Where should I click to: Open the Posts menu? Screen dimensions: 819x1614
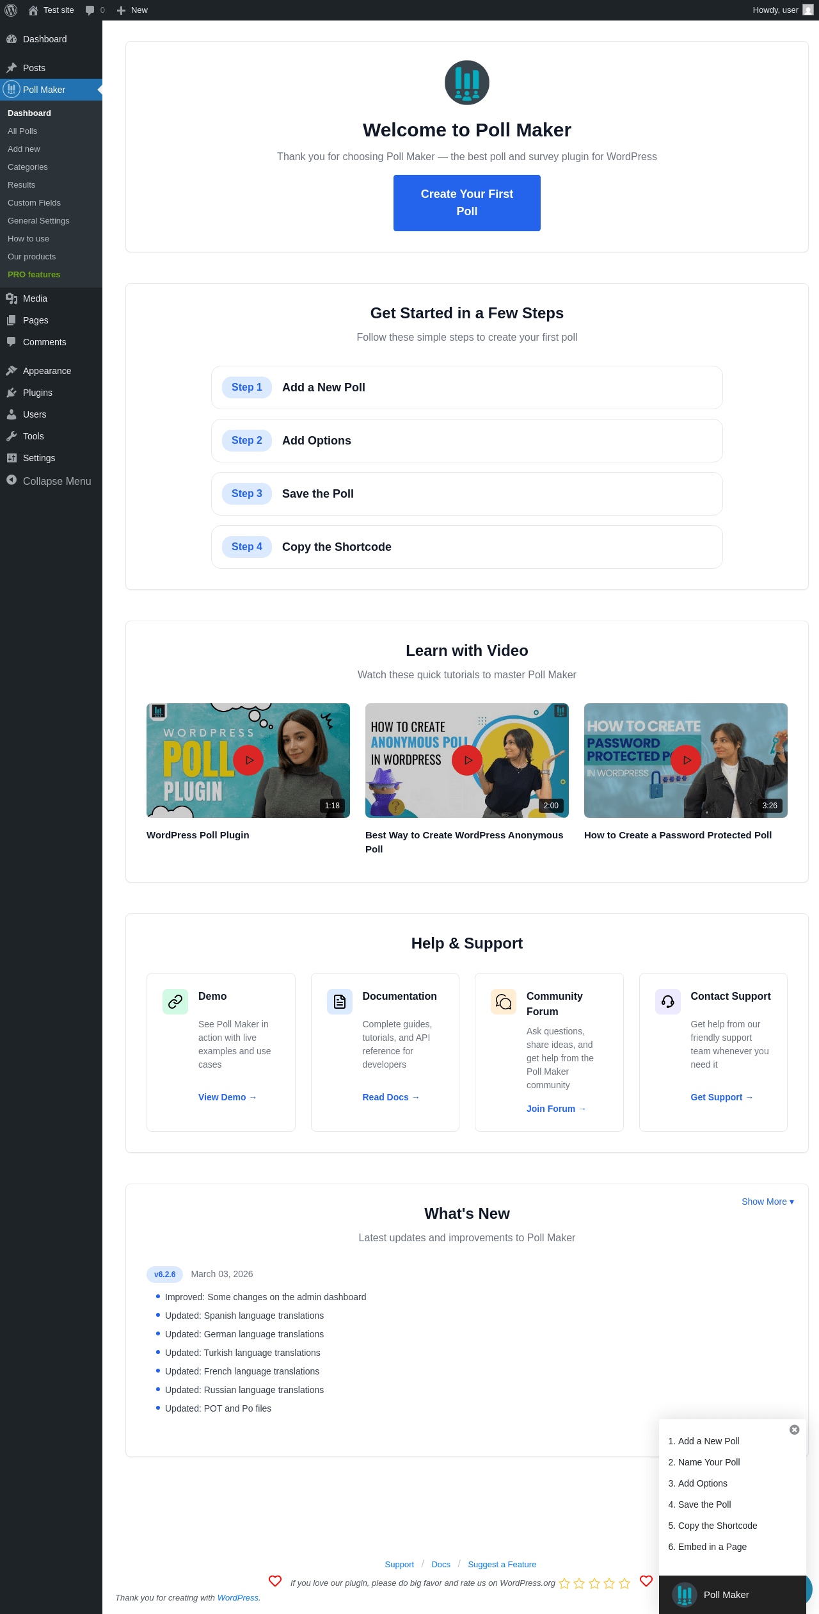tap(51, 68)
